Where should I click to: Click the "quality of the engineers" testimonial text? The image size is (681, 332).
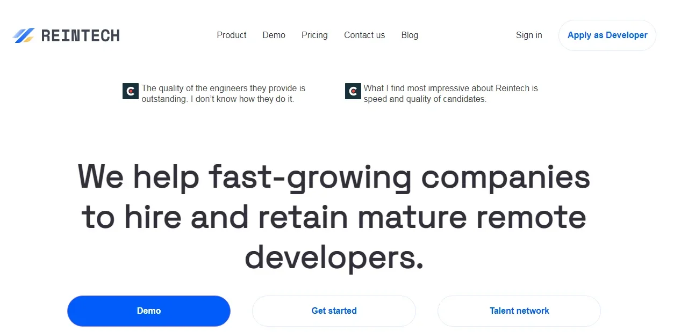click(223, 94)
